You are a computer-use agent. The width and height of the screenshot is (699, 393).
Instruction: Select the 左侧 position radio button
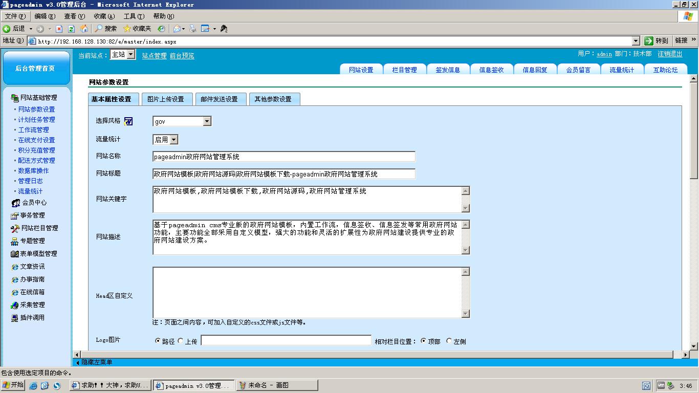[x=449, y=341]
